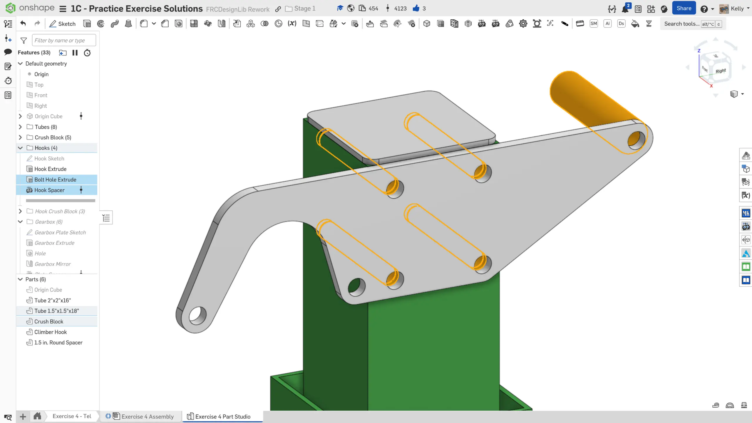Screen dimensions: 752x423
Task: Select the Extrude tool icon
Action: [x=87, y=24]
